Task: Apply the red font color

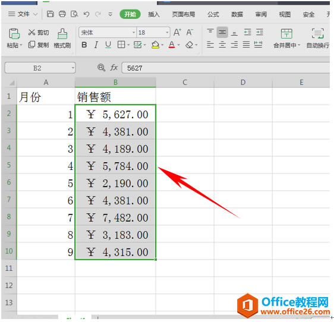Action: pyautogui.click(x=172, y=45)
